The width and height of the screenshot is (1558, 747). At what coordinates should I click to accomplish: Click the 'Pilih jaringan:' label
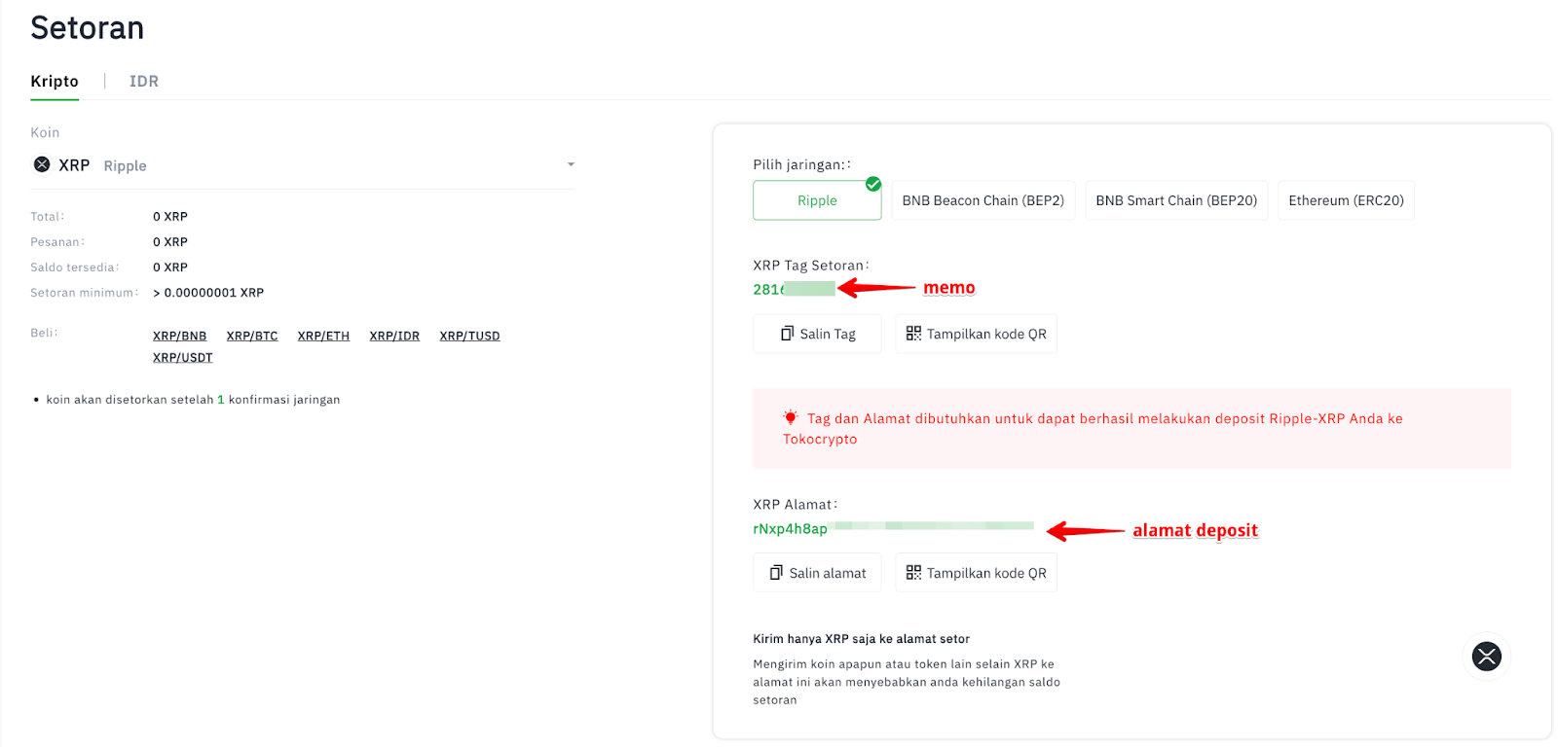[801, 164]
